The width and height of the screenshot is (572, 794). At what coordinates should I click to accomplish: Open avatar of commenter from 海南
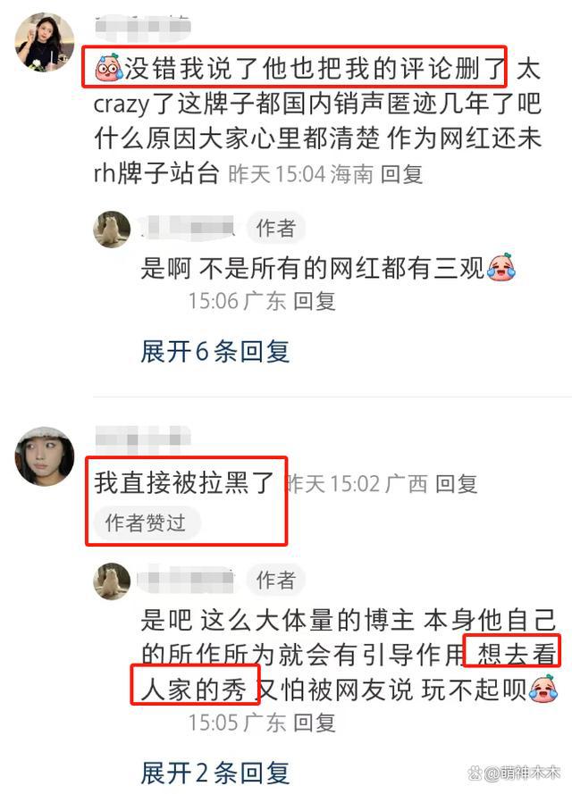coord(45,42)
